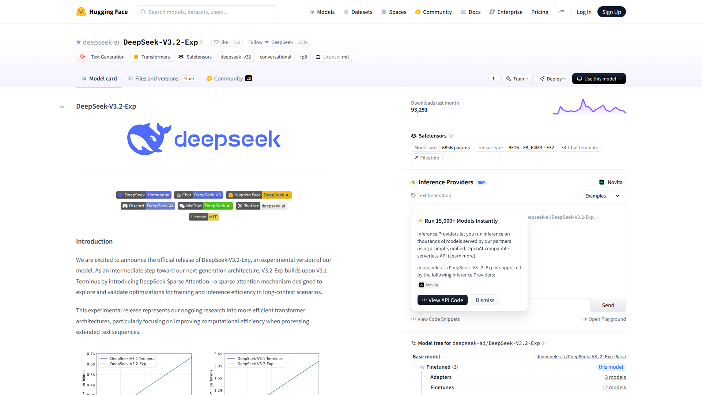Open the Community tab
Image resolution: width=702 pixels, height=395 pixels.
pos(228,78)
